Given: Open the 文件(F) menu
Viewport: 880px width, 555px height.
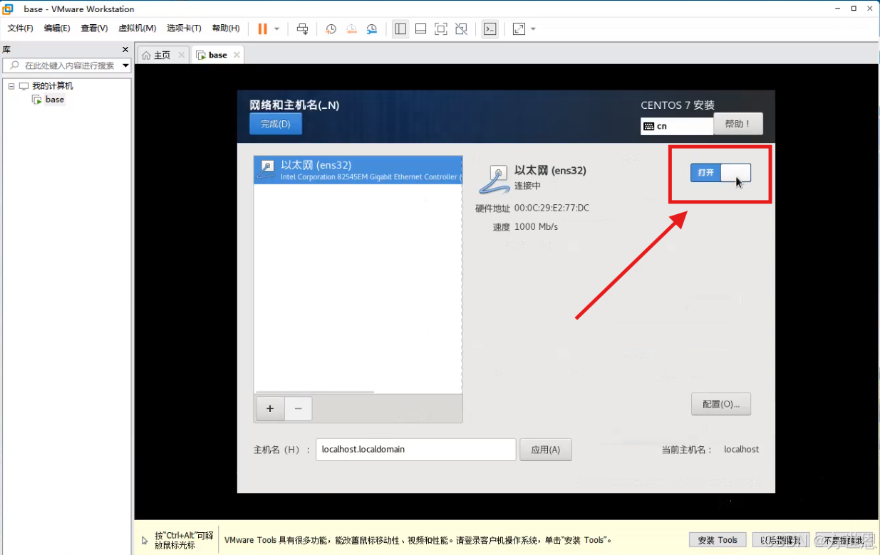Looking at the screenshot, I should click(x=21, y=28).
